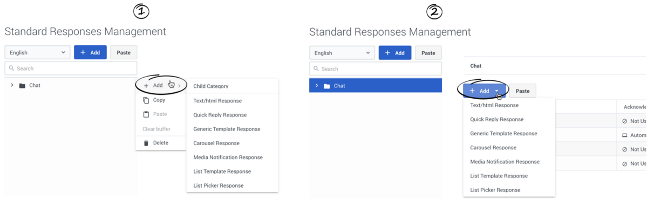Screen dimensions: 647x199
Task: Click the search magnifier icon in left panel
Action: pos(11,68)
